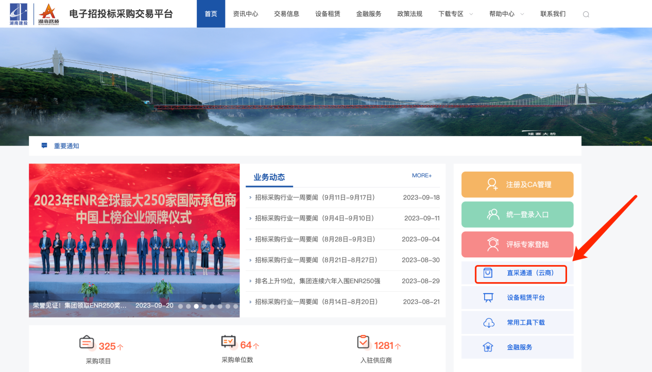Open news for 9月11日-9月17日 weekly report
652x372 pixels.
(x=315, y=197)
